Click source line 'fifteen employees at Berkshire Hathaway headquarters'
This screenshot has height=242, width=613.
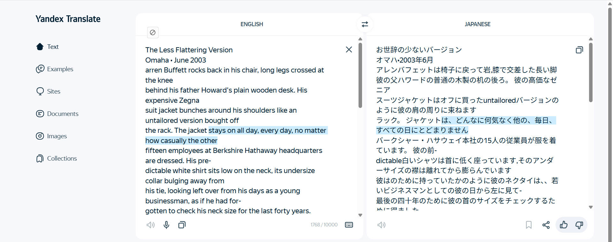click(x=234, y=150)
